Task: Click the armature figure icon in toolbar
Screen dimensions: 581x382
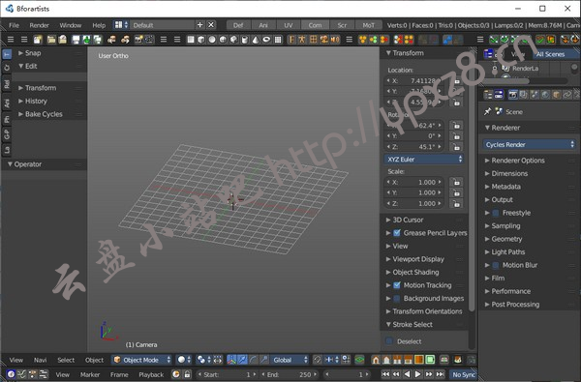Action: 302,40
